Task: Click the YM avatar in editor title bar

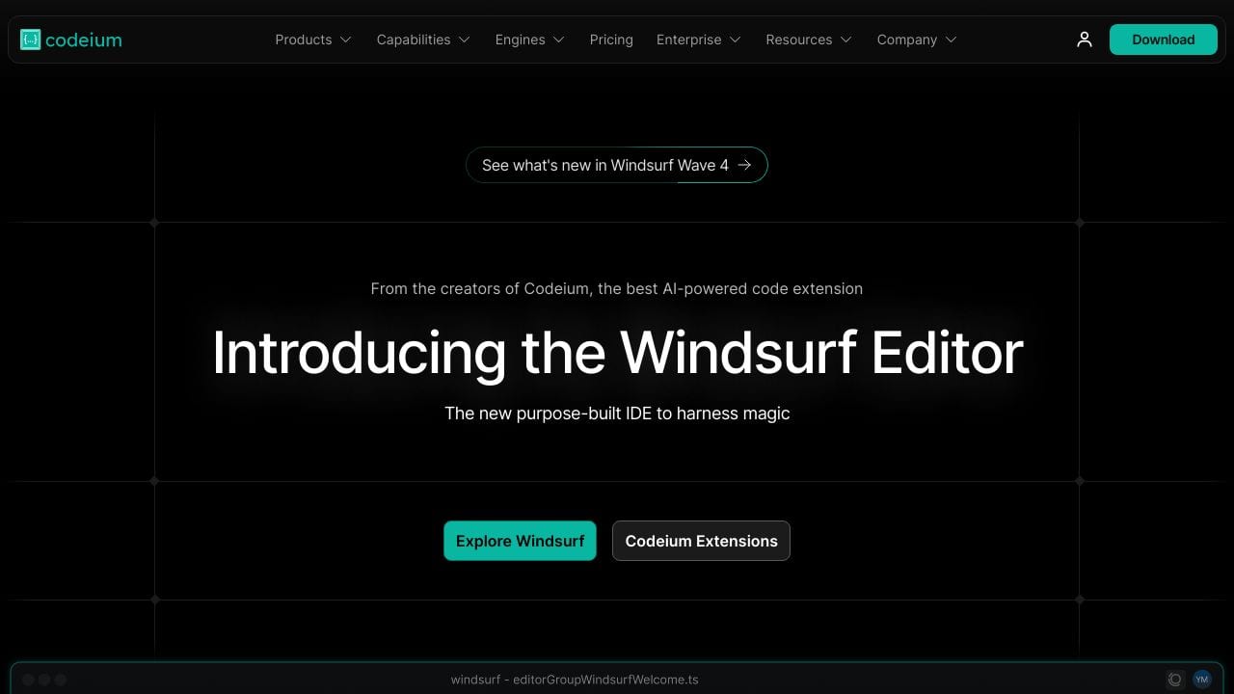Action: [1201, 680]
